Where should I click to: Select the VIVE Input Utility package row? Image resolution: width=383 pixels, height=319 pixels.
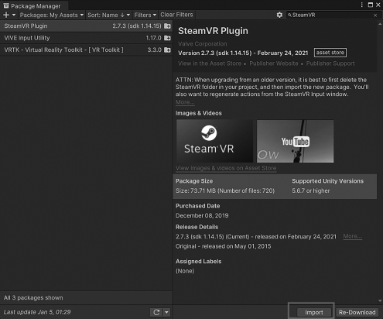click(86, 38)
